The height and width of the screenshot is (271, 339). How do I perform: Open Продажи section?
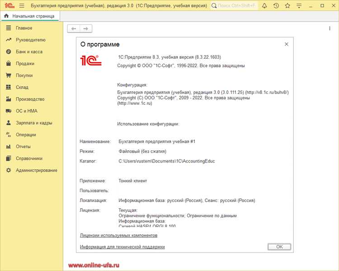point(25,64)
